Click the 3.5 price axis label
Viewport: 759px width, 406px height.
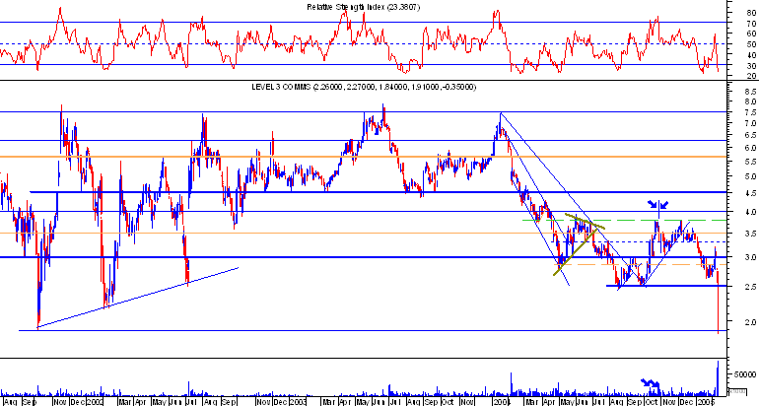[x=751, y=234]
